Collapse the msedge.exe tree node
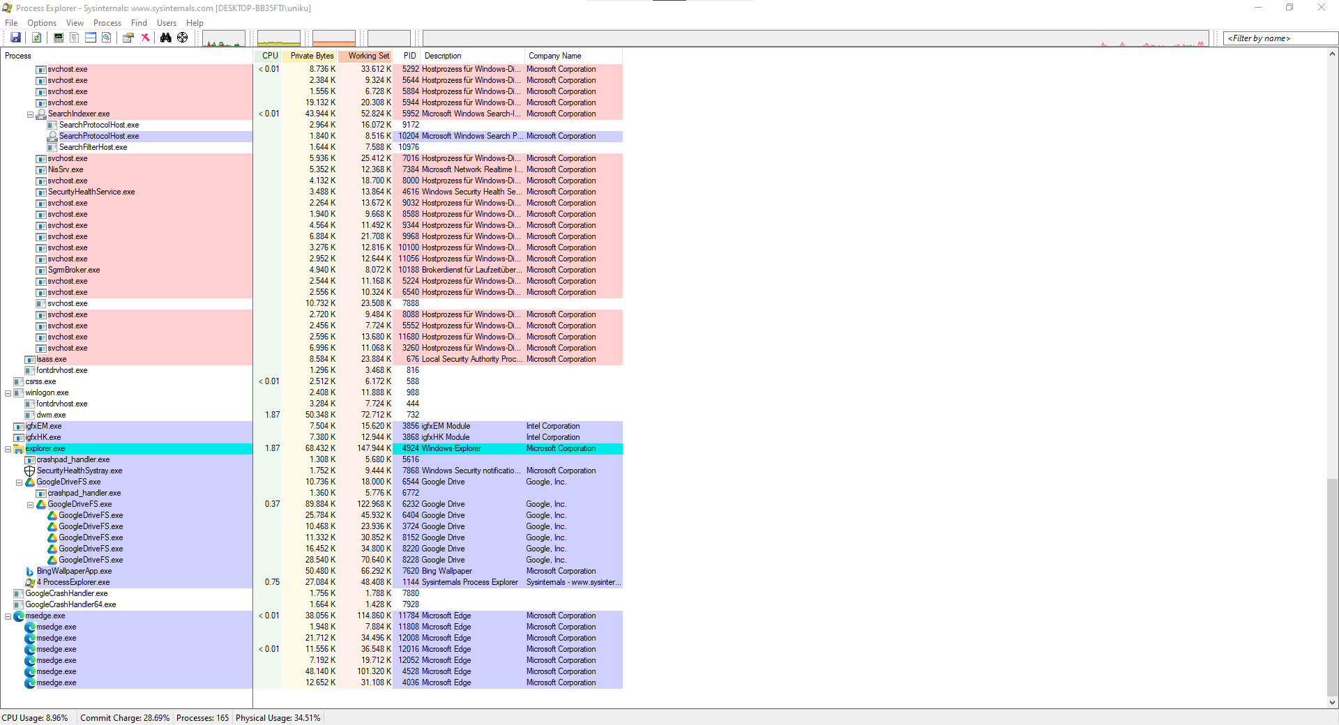 tap(8, 616)
